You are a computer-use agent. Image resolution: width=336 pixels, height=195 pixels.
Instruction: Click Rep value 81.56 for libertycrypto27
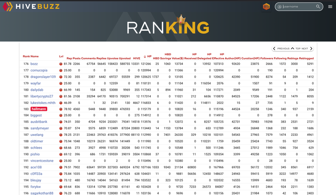point(67,96)
